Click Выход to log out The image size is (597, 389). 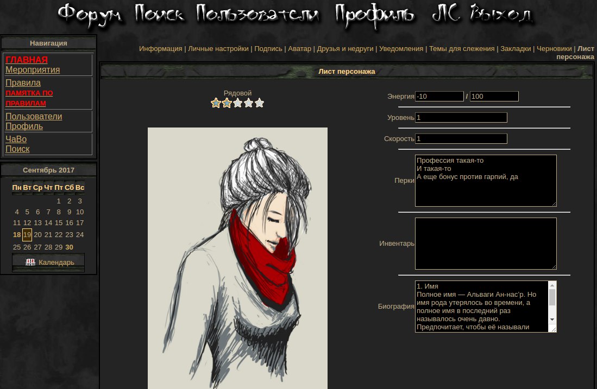pos(501,14)
